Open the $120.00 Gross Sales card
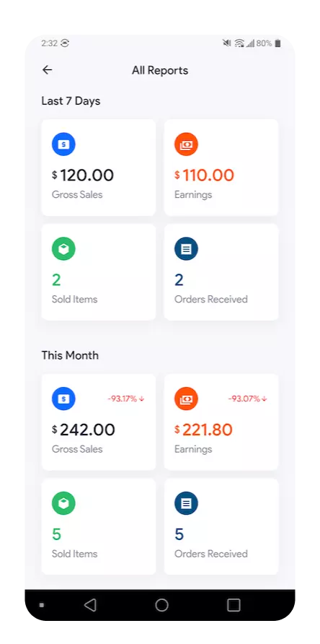 99,167
